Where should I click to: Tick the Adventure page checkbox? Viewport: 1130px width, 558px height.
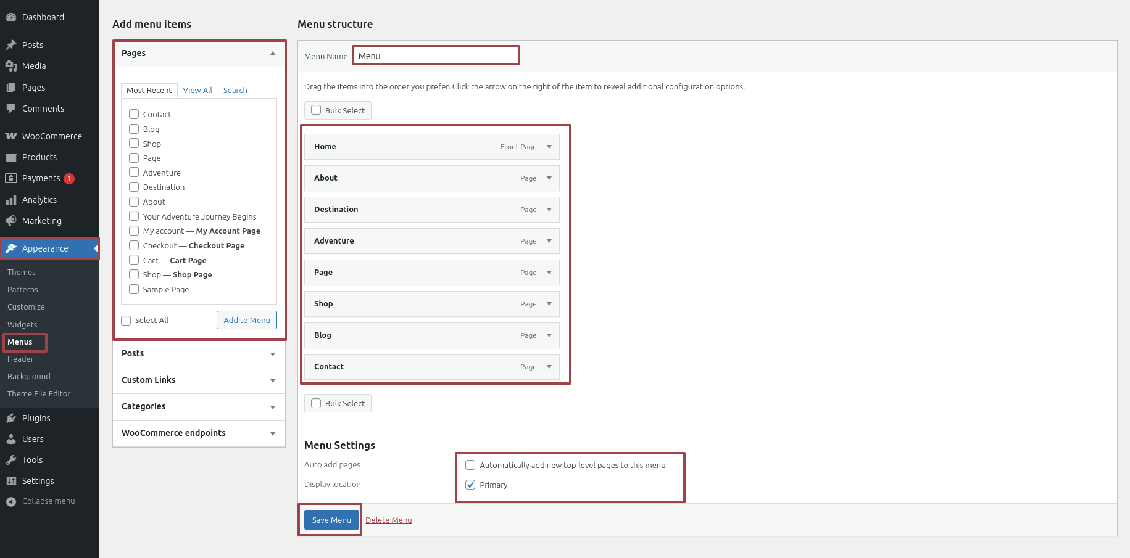tap(134, 173)
